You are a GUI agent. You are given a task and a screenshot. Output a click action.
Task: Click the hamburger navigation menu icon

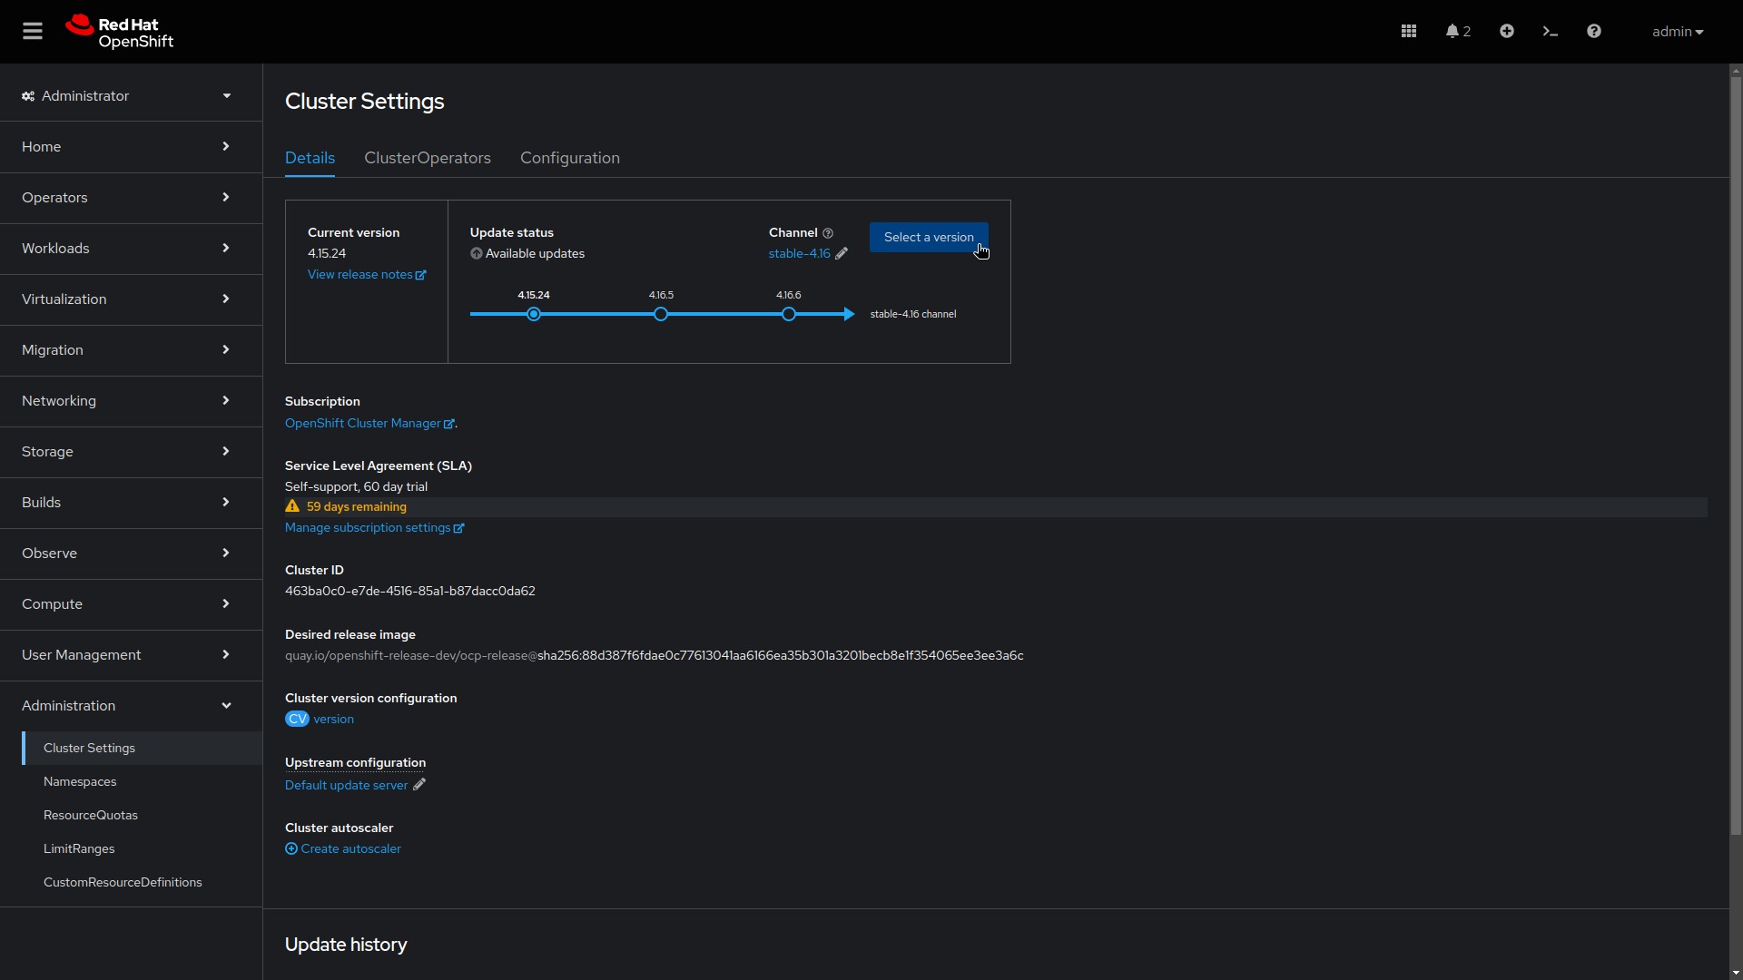pyautogui.click(x=33, y=30)
